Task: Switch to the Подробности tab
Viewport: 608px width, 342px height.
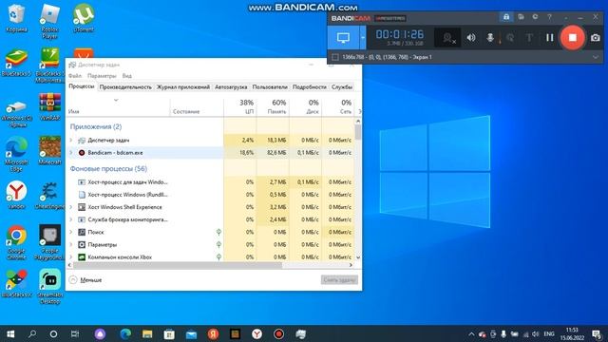Action: click(x=310, y=86)
